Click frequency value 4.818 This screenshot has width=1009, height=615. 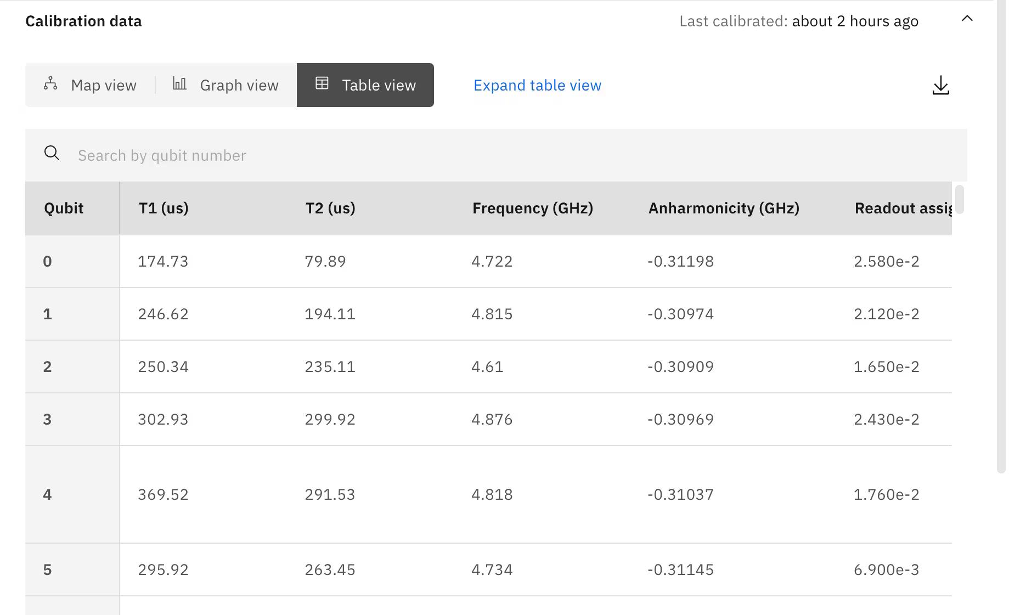tap(492, 495)
